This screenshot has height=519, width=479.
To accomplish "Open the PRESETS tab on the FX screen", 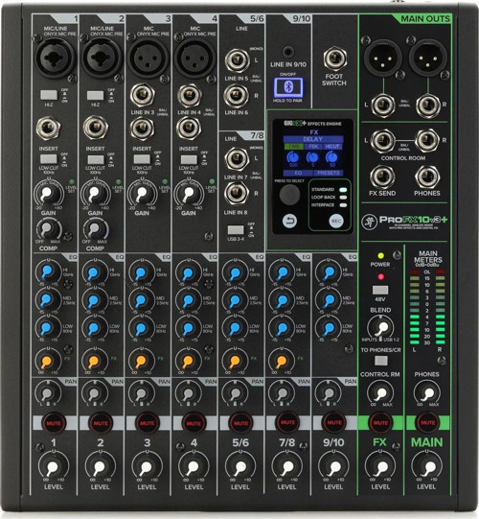I will pyautogui.click(x=328, y=173).
